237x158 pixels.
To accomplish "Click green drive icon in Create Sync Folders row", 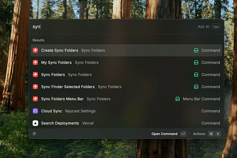I will click(196, 50).
